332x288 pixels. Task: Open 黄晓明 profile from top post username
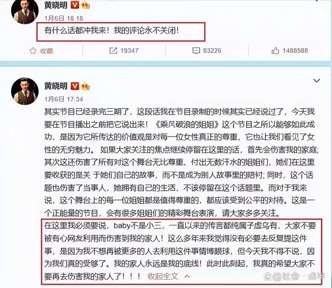click(56, 5)
